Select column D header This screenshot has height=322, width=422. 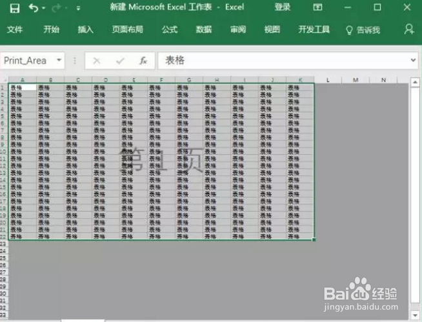tap(106, 79)
